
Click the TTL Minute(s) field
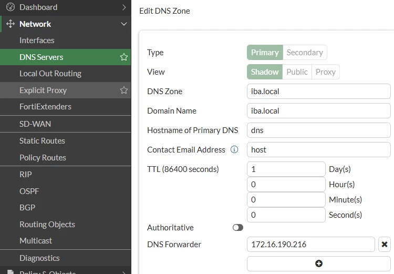tap(286, 199)
